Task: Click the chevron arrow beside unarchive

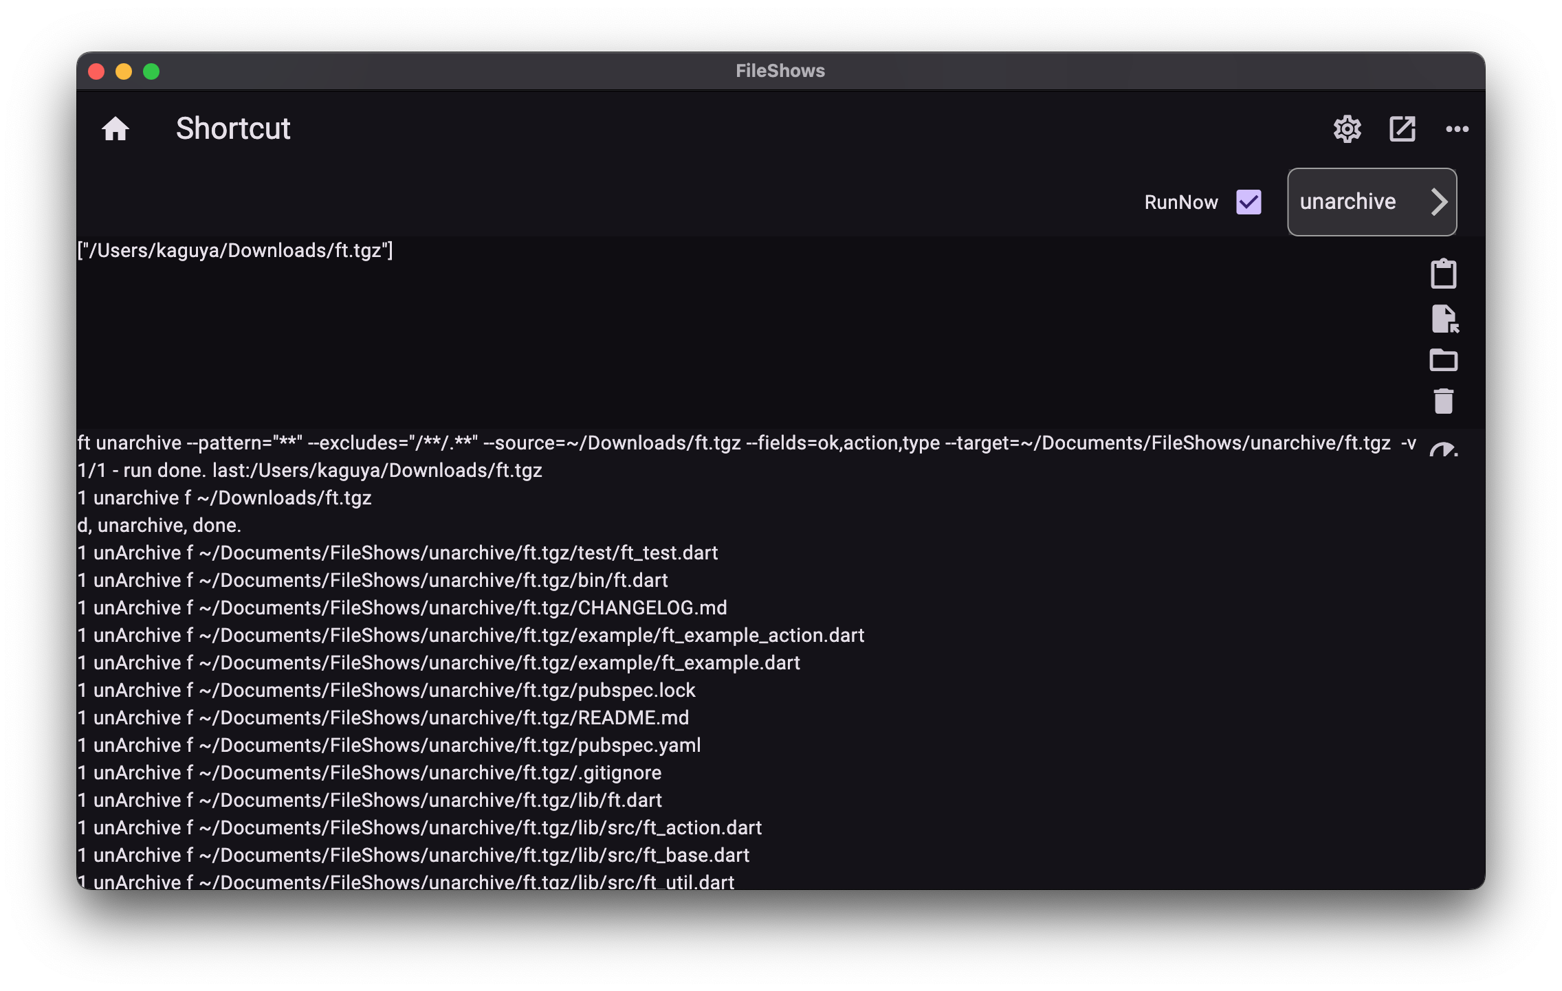Action: (1439, 202)
